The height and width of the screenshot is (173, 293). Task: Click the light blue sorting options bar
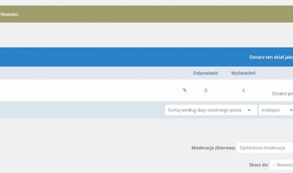(82, 110)
